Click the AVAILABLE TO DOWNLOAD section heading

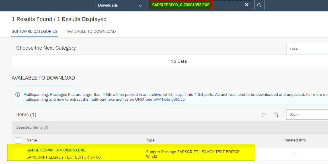(x=43, y=78)
